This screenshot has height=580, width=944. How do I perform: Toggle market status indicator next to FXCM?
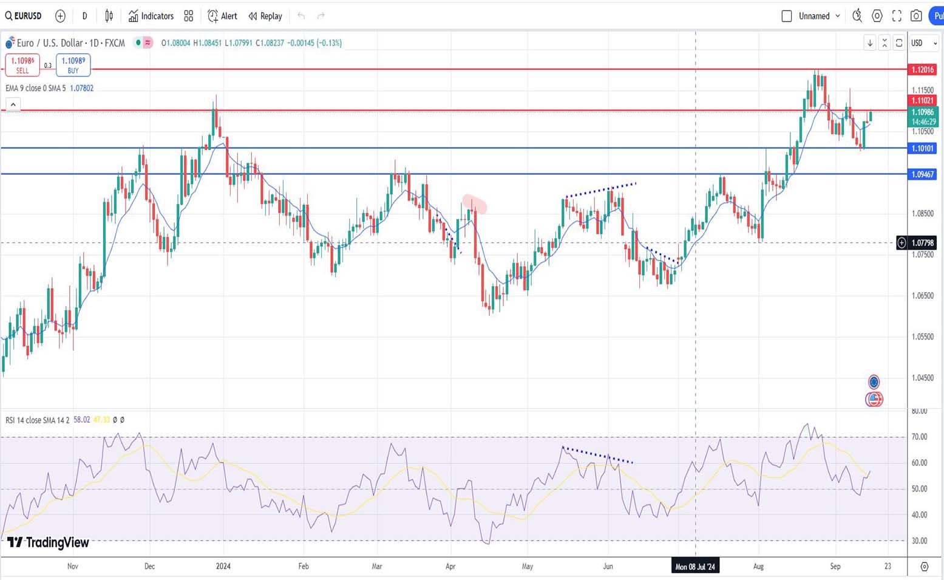138,43
